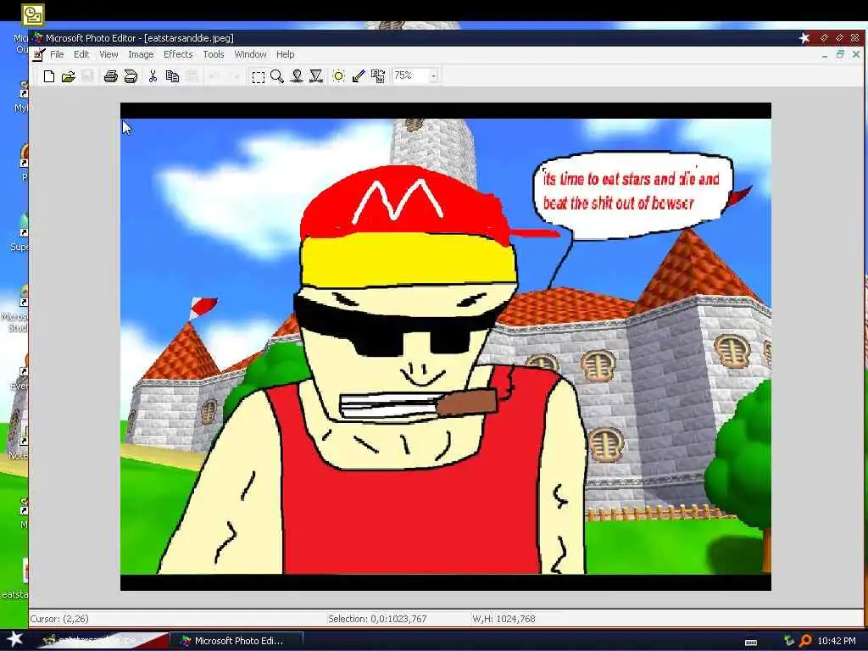Image resolution: width=868 pixels, height=651 pixels.
Task: Choose the dashed rectangle Select tool
Action: click(x=258, y=76)
